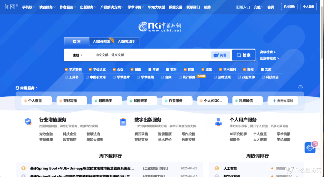Open 科技报告 external link
The image size is (324, 177).
click(270, 77)
